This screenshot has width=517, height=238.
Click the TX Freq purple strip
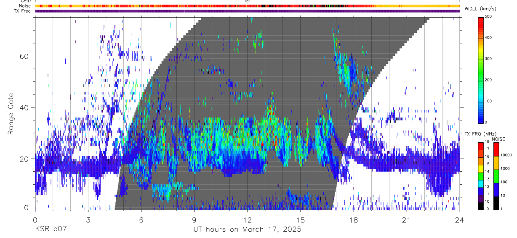(x=248, y=11)
